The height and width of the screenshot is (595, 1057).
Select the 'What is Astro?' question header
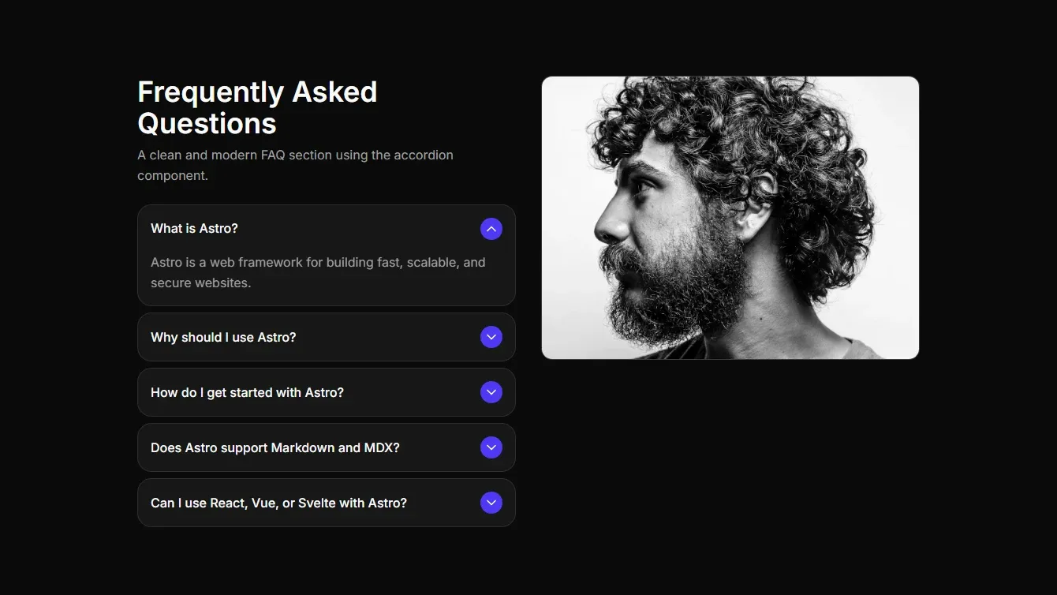click(194, 228)
